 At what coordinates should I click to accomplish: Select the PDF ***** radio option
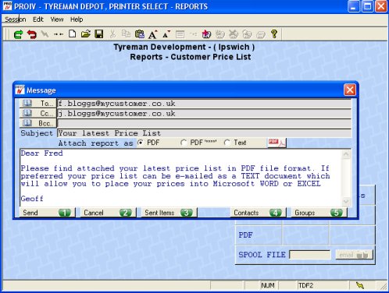pyautogui.click(x=184, y=143)
